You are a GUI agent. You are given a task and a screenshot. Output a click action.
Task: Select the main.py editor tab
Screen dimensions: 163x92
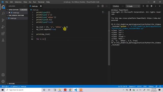pos(35,6)
